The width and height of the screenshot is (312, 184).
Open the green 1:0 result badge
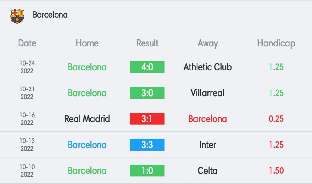[x=147, y=171]
